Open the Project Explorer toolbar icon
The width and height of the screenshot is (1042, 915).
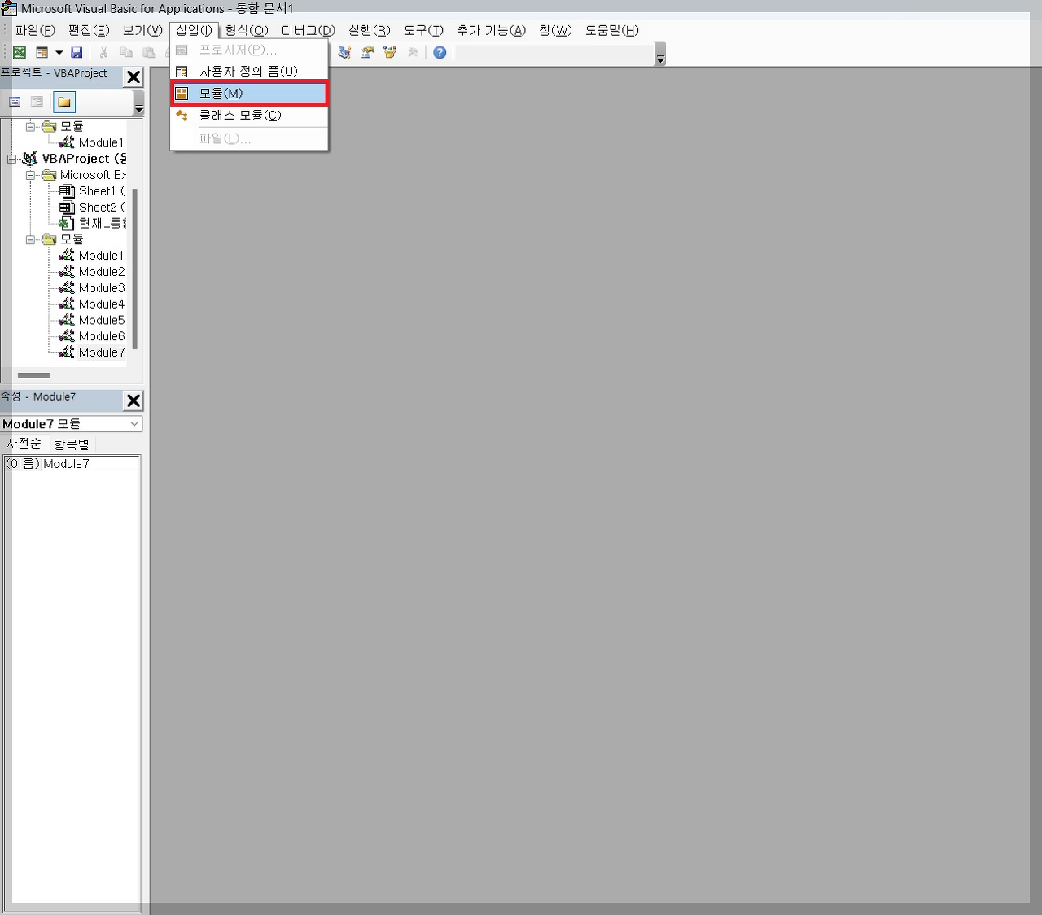point(344,52)
